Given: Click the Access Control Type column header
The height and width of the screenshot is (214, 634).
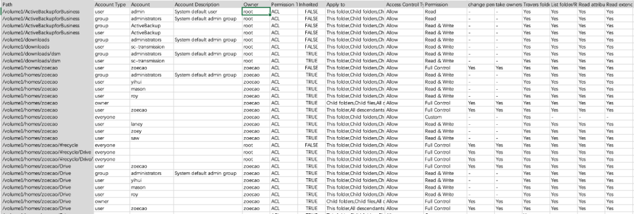Looking at the screenshot, I should [404, 5].
